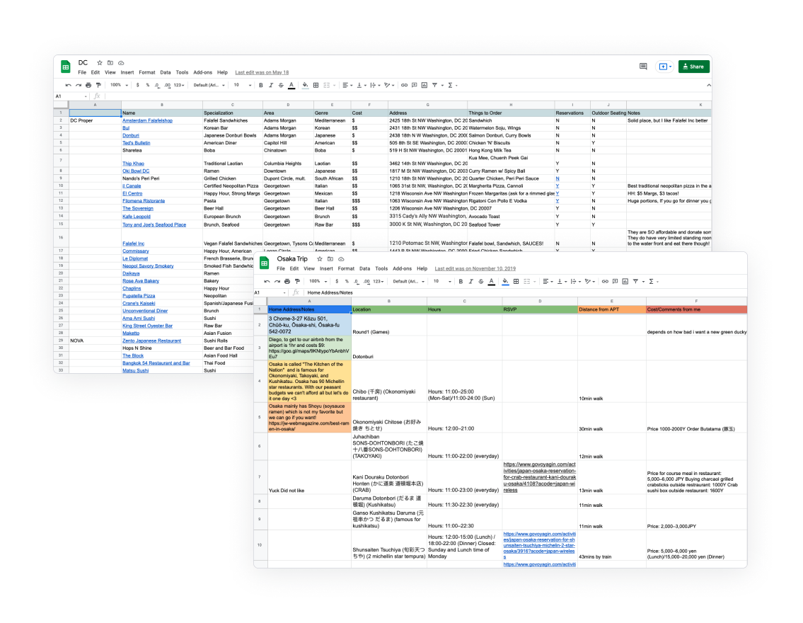Image resolution: width=803 pixels, height=623 pixels.
Task: Toggle strikethrough in the Osaka Trip toolbar
Action: [x=481, y=281]
